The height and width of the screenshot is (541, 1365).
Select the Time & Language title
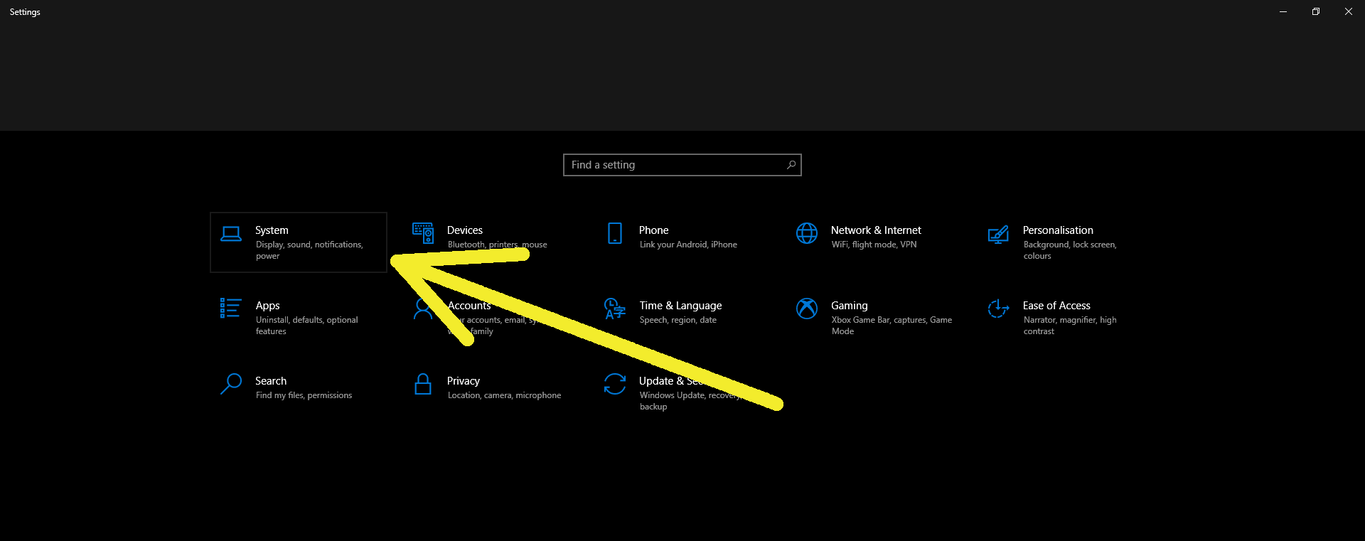pos(680,306)
